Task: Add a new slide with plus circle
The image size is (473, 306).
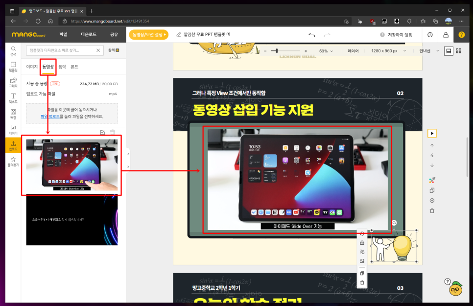Action: click(432, 201)
